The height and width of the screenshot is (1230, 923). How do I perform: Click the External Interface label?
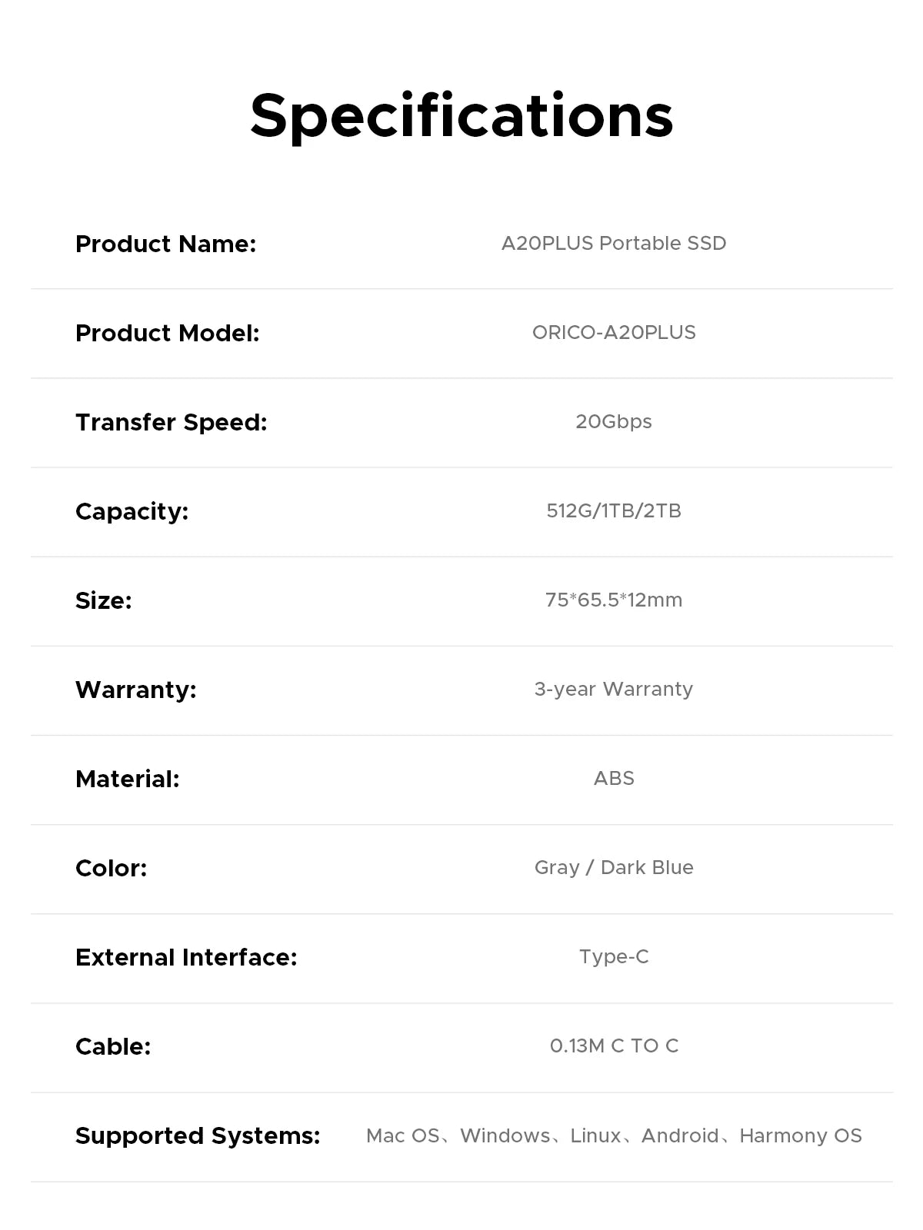tap(186, 957)
